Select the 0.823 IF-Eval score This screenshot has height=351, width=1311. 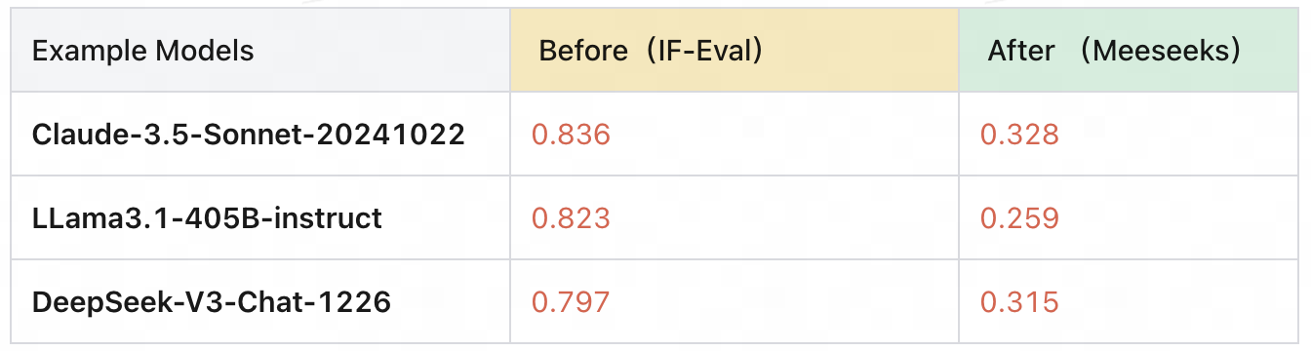[x=571, y=218]
